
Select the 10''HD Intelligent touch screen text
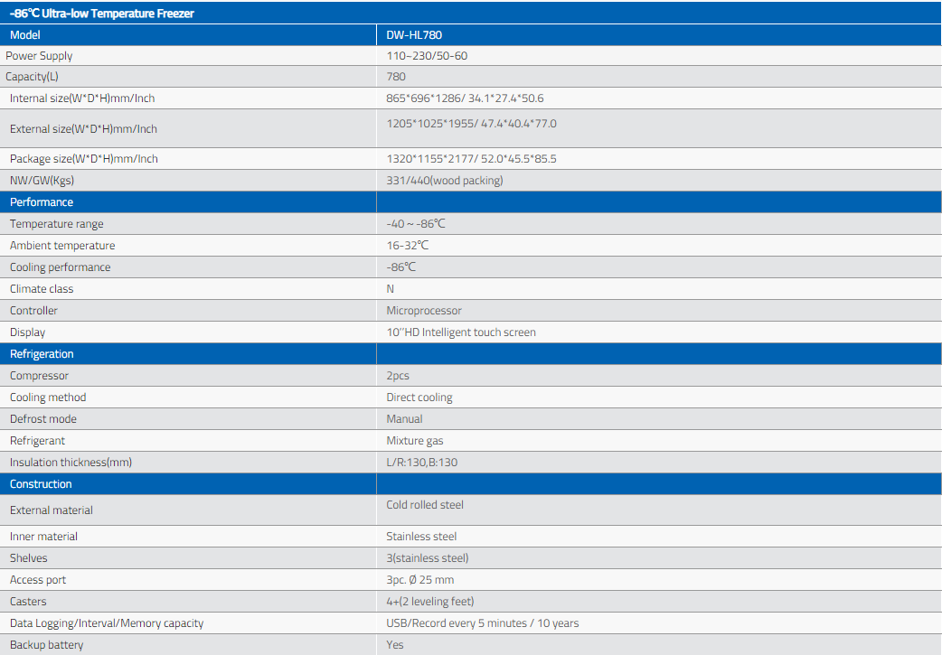(461, 332)
